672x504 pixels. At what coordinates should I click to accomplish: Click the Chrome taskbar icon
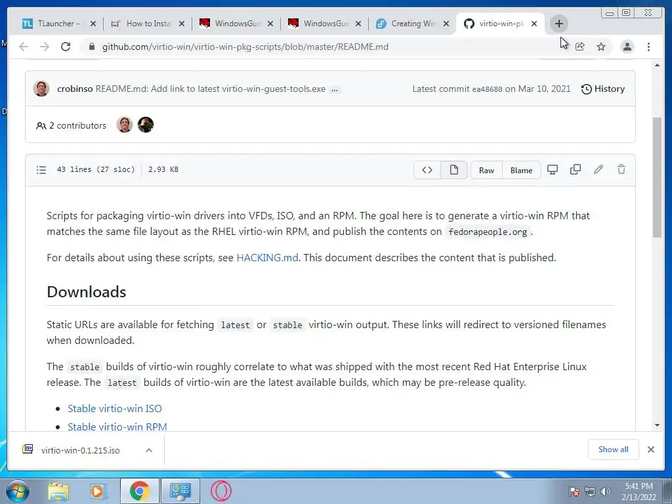(x=140, y=491)
